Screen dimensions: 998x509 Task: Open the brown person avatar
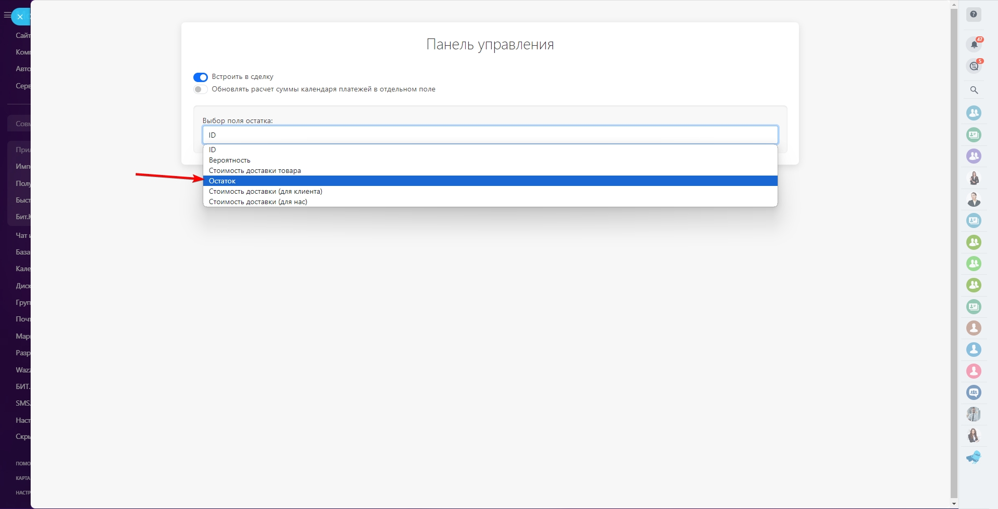974,328
